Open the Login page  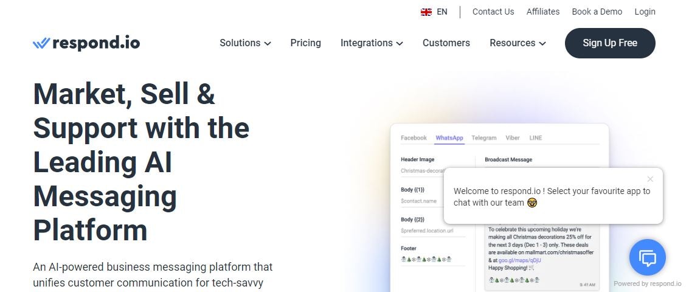click(x=645, y=12)
